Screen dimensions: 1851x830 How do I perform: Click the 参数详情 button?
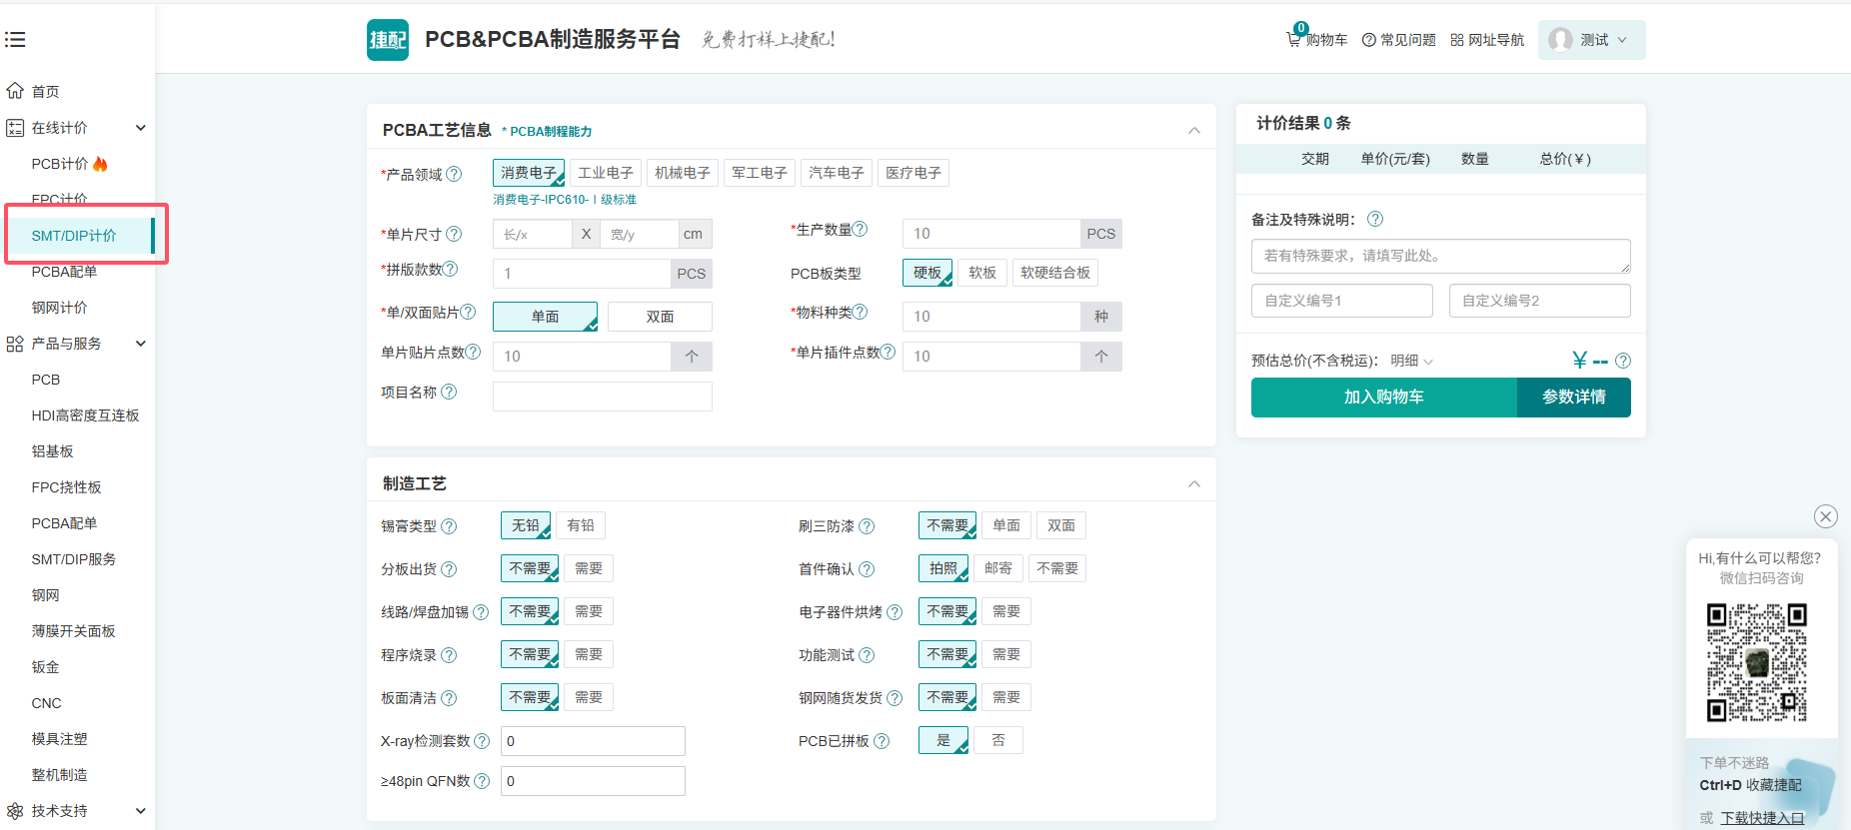1573,398
